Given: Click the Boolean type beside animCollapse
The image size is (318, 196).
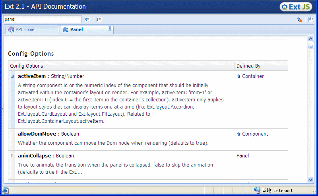Looking at the screenshot, I should click(x=65, y=155).
